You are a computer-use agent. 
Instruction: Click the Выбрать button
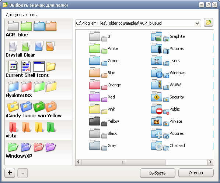158,173
